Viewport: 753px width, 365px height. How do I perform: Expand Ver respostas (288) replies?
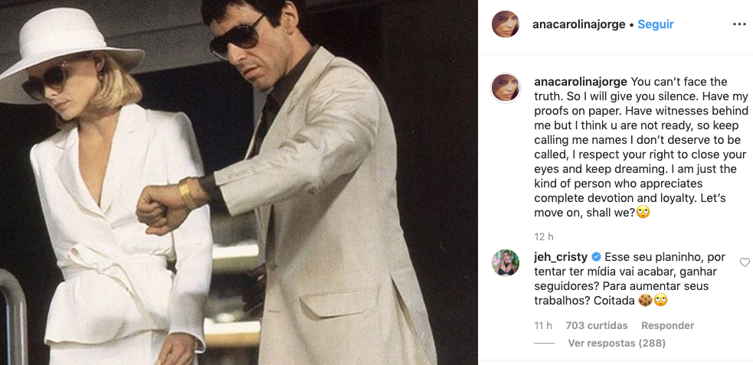pos(617,344)
